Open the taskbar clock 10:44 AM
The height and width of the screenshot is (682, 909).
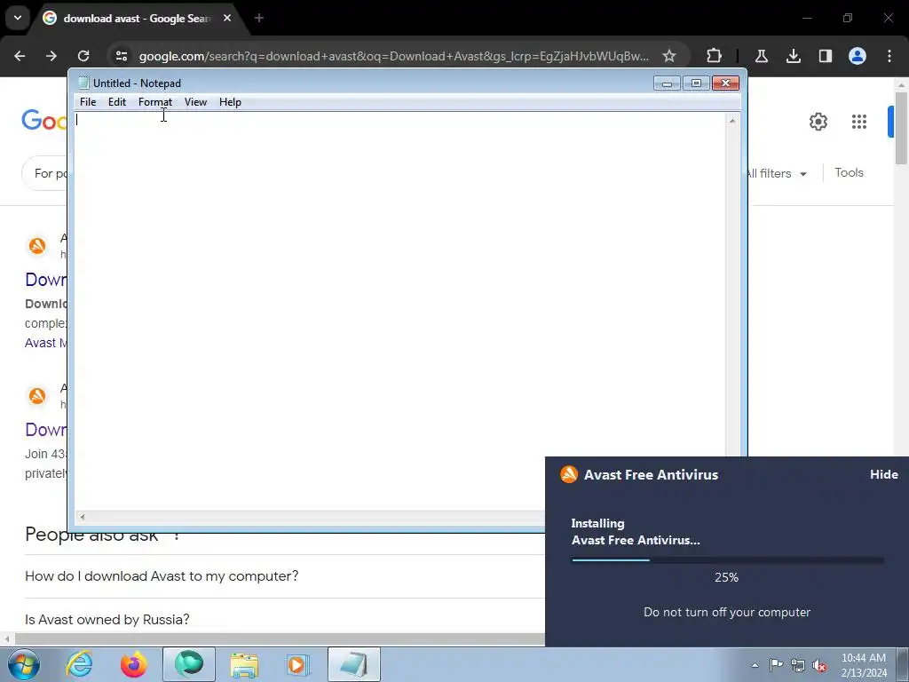pos(864,665)
